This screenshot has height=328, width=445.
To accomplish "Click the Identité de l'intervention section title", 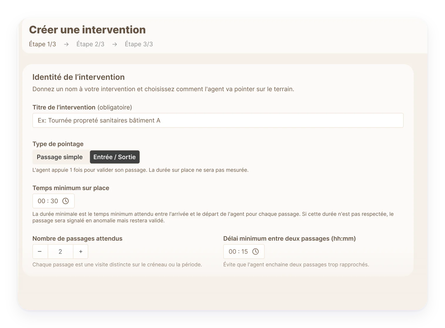I will coord(78,77).
